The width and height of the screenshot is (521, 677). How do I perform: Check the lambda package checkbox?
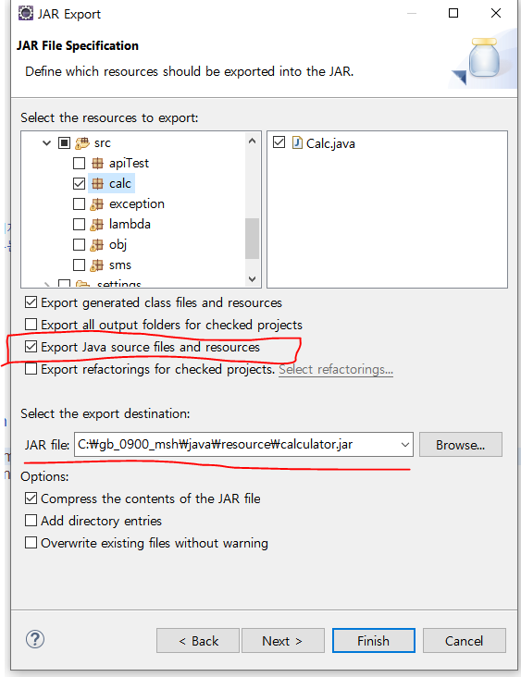[x=79, y=224]
